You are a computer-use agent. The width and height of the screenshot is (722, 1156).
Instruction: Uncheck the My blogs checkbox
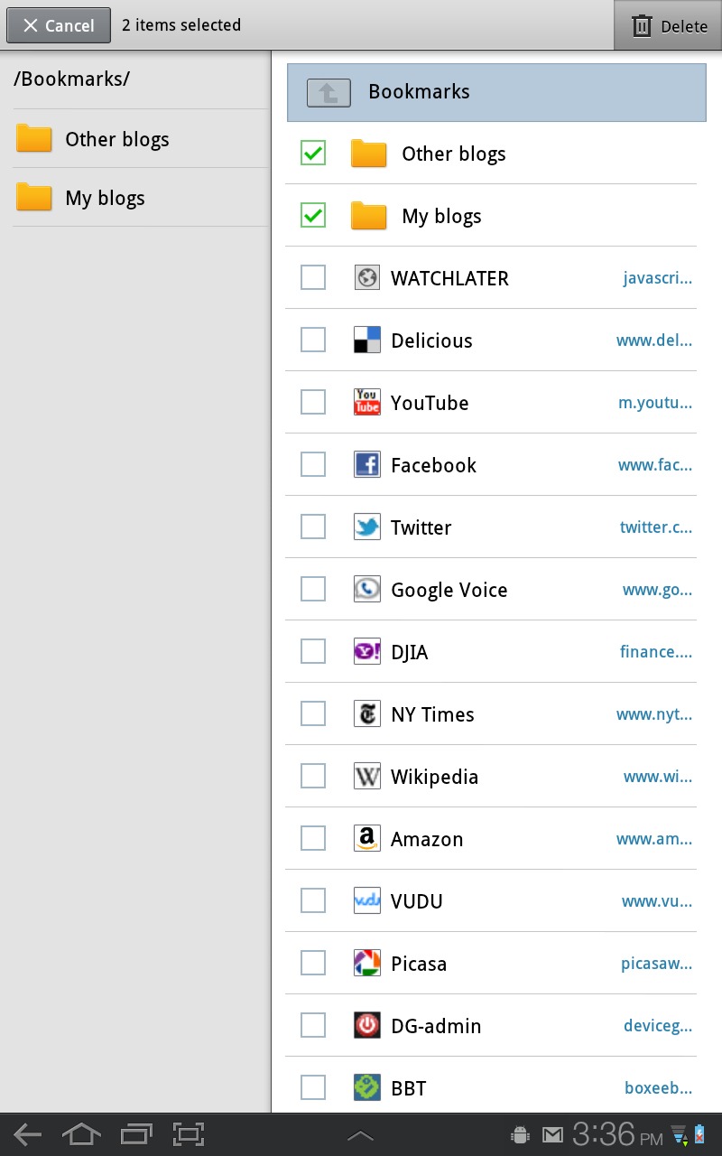313,216
